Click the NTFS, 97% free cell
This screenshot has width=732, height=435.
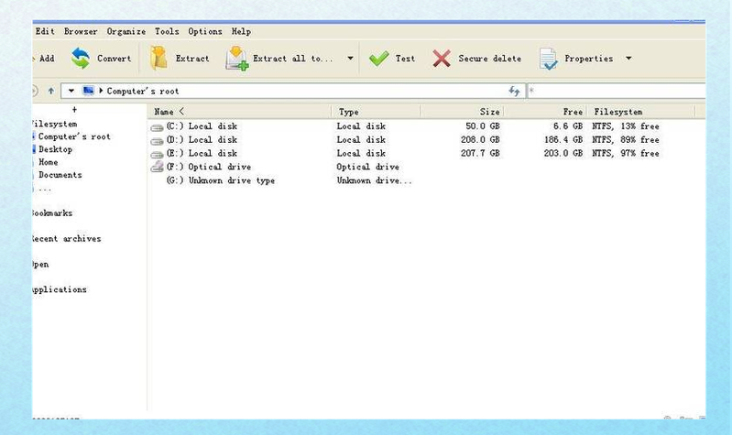pos(626,153)
